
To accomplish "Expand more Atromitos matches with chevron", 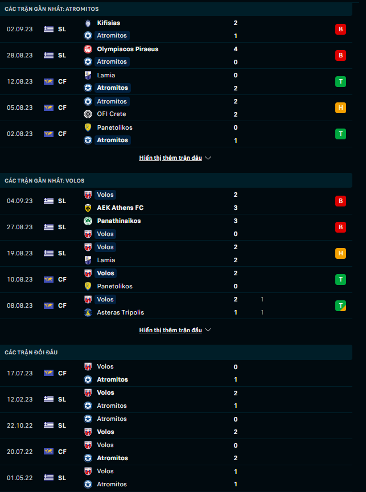I will tap(208, 158).
